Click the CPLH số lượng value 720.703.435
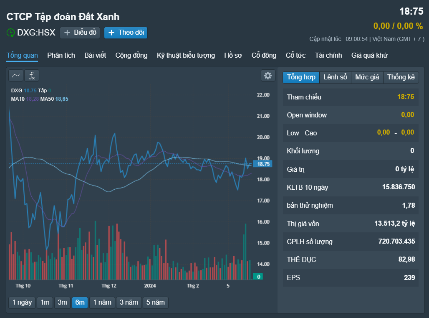Screen dimensions: 429x318 [397, 241]
